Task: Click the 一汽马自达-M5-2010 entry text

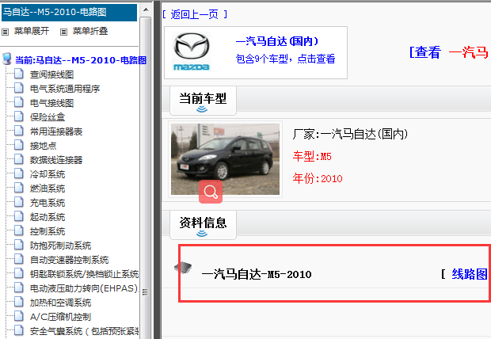Action: click(x=257, y=274)
